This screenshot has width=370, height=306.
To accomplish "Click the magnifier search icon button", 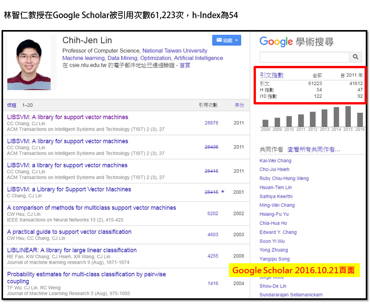I will click(355, 57).
